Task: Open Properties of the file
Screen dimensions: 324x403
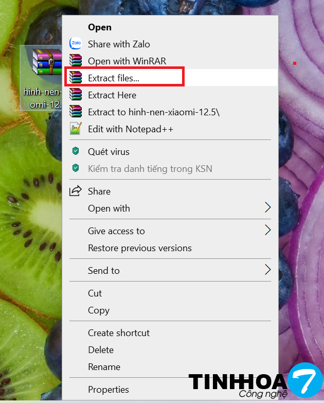Action: pyautogui.click(x=108, y=390)
